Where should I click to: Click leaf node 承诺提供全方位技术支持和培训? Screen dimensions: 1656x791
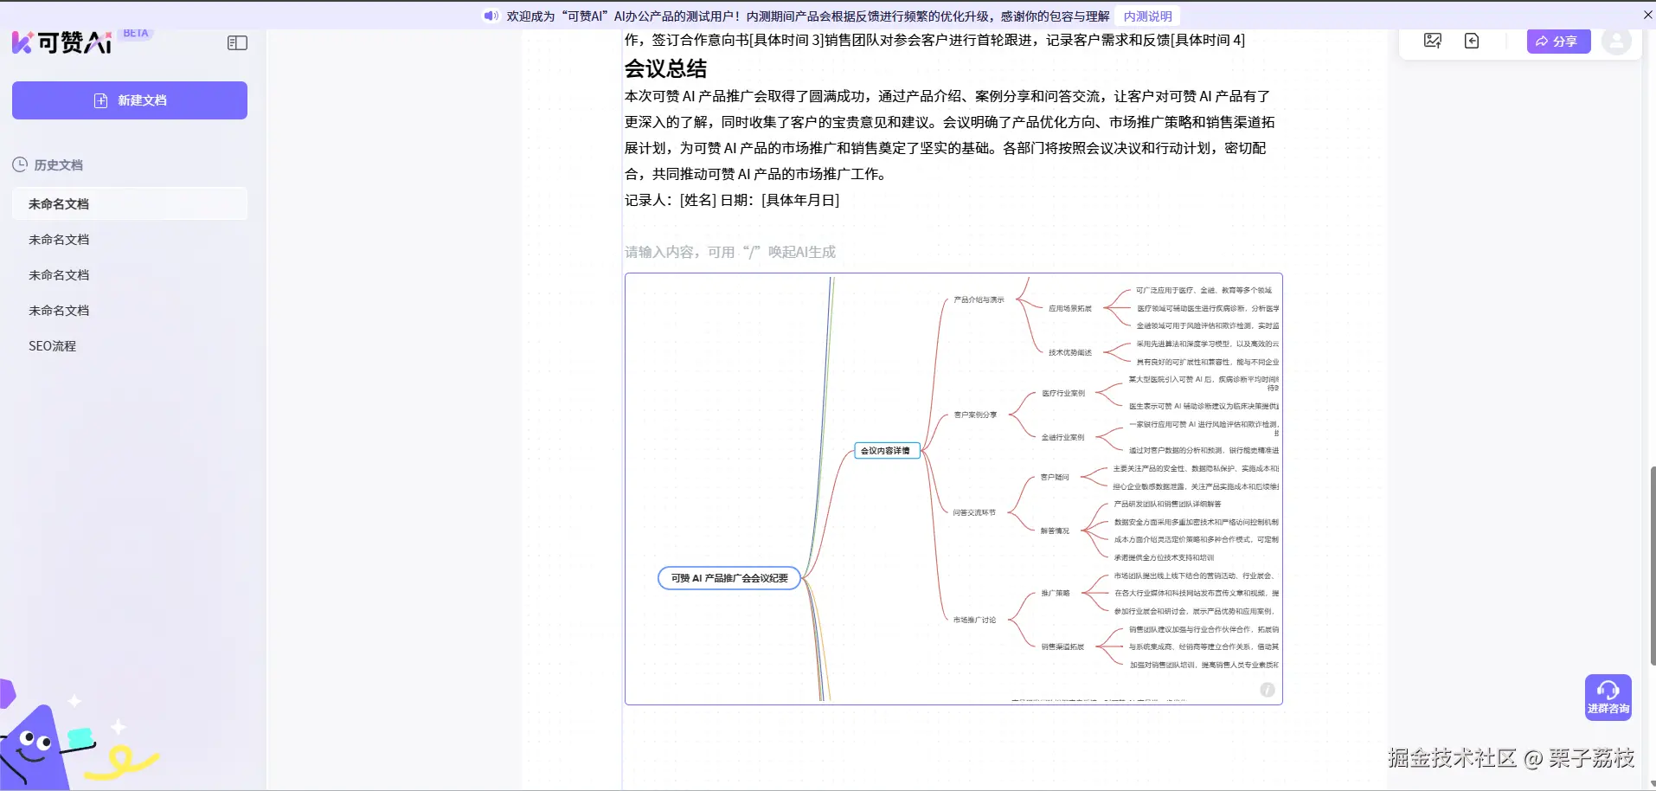tap(1164, 558)
